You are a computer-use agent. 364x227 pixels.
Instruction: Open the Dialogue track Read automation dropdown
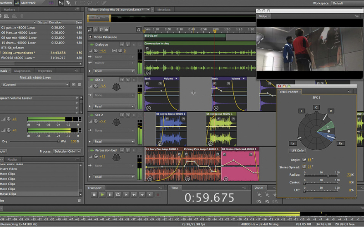[x=114, y=71]
